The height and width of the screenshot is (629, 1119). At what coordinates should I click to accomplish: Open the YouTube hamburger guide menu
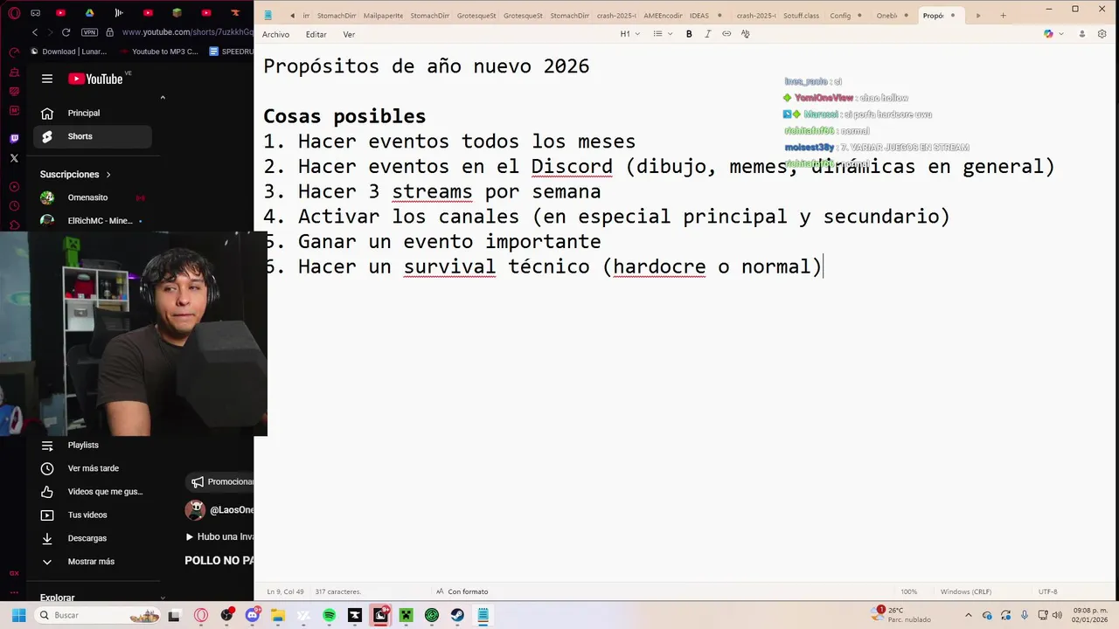[x=47, y=79]
